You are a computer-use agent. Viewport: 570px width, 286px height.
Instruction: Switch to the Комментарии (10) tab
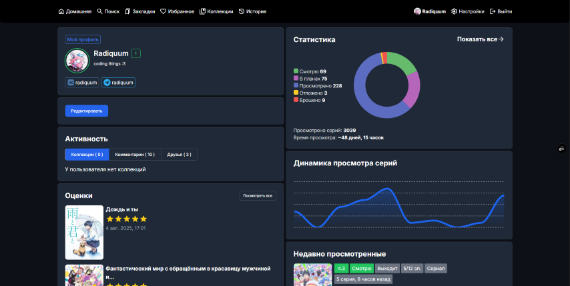(135, 155)
